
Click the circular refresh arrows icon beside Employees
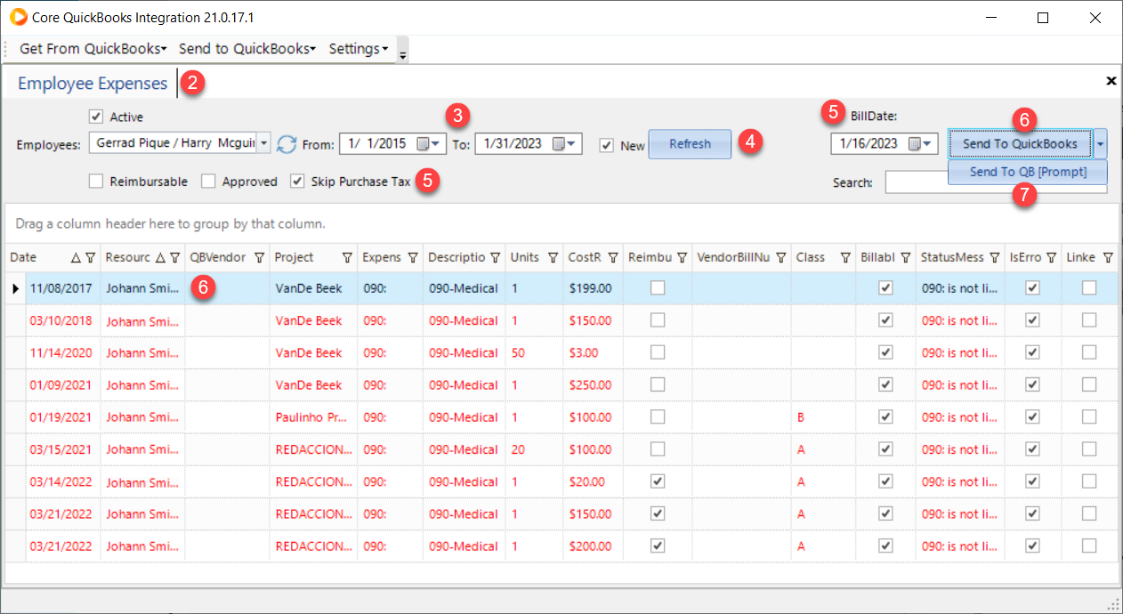click(287, 144)
